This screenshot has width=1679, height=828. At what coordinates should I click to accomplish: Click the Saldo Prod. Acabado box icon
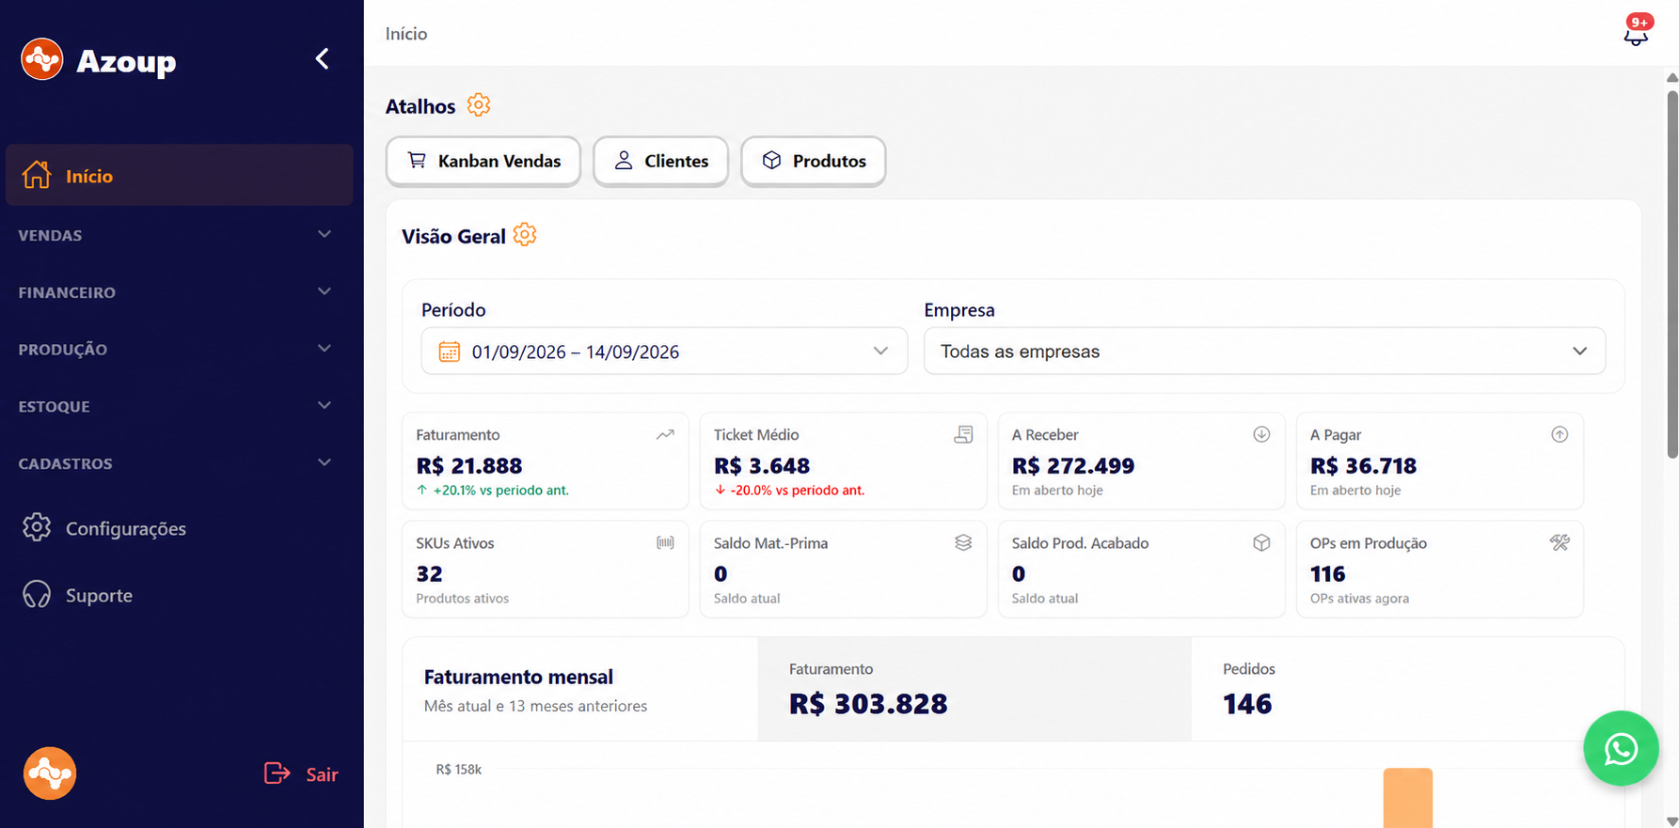pyautogui.click(x=1261, y=542)
